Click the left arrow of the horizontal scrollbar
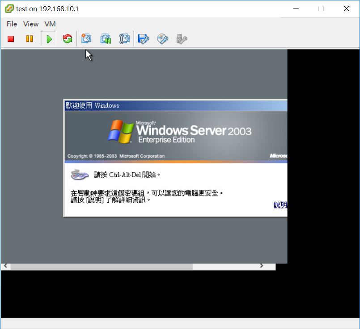This screenshot has width=360, height=329. coord(5,266)
